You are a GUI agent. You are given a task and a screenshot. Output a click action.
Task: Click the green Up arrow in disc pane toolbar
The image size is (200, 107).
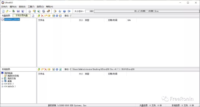39,16
